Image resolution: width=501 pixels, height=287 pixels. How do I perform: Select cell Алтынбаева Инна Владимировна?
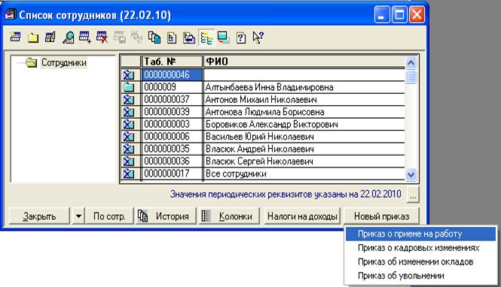pyautogui.click(x=304, y=87)
